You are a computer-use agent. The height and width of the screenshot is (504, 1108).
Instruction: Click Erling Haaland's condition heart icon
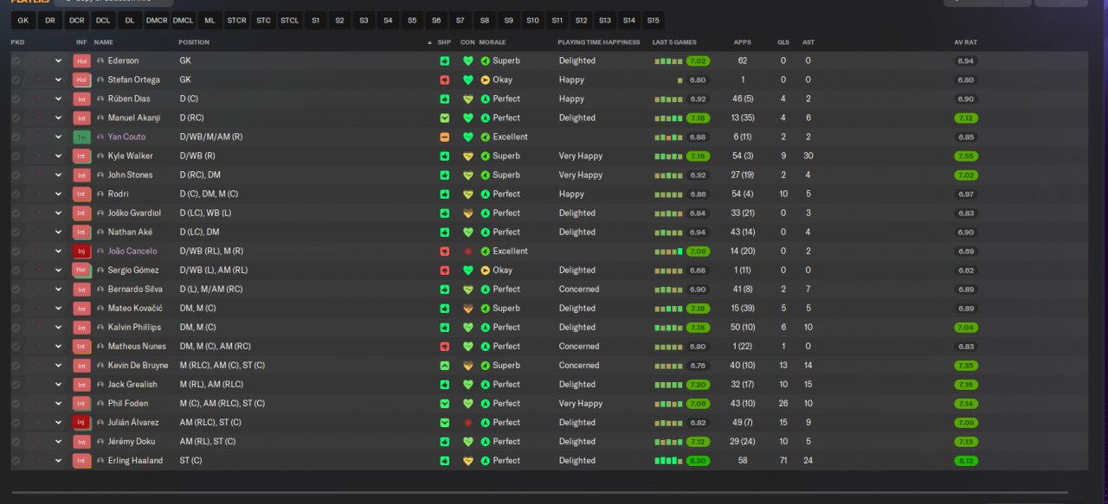[468, 460]
